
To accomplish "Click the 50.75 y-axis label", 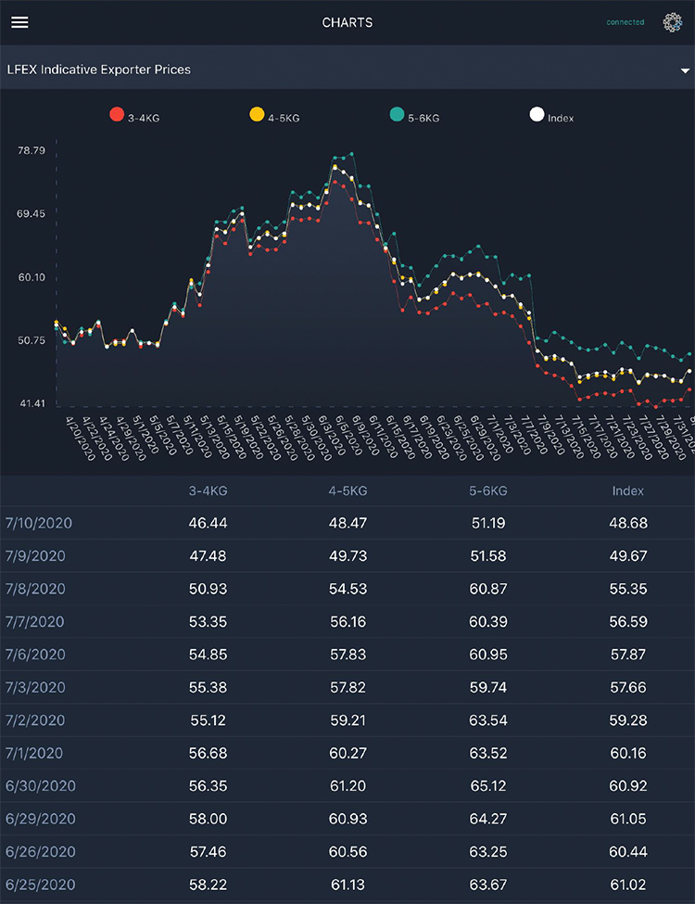I will (32, 340).
